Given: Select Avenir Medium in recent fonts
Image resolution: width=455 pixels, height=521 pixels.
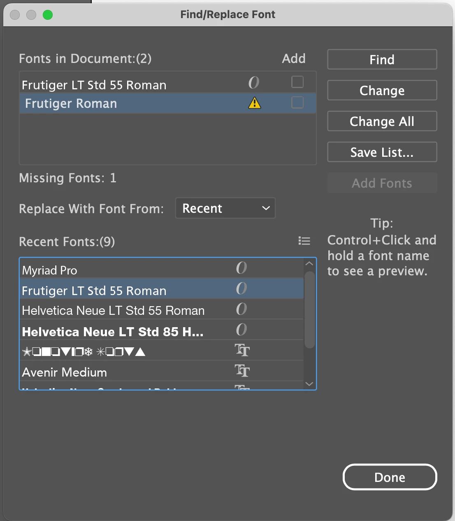Looking at the screenshot, I should (x=162, y=371).
